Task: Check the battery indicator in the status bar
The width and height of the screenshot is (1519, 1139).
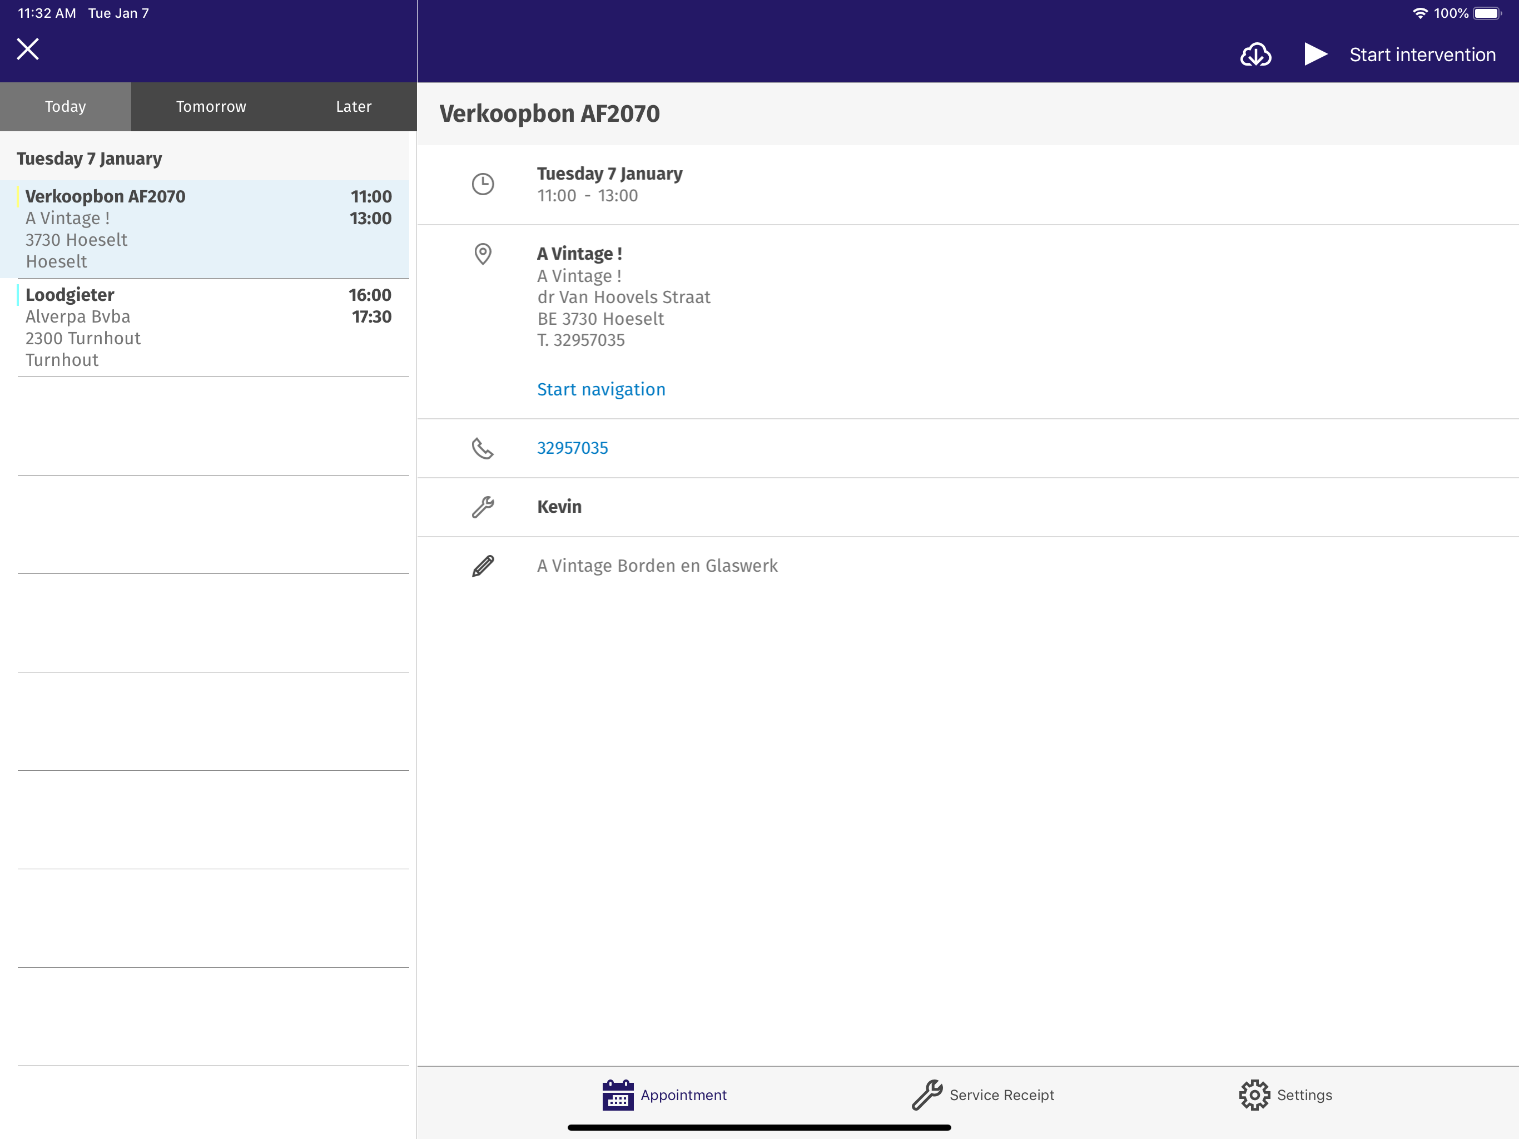Action: click(x=1487, y=13)
